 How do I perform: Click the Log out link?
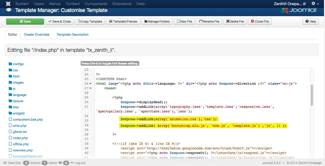[x=78, y=163]
